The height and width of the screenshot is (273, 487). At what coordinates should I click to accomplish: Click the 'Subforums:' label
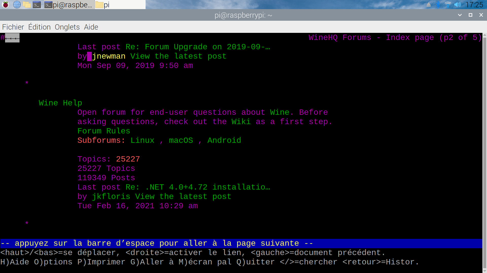click(101, 140)
